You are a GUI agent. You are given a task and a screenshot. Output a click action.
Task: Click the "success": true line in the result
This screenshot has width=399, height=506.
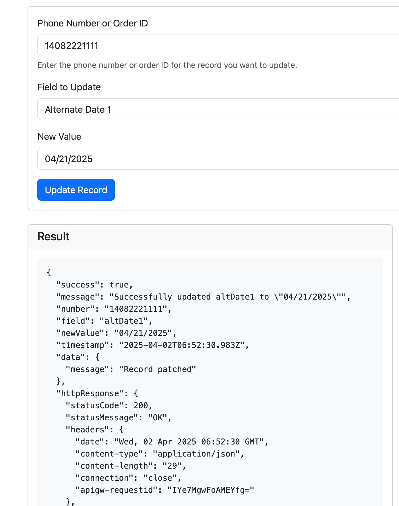(94, 285)
